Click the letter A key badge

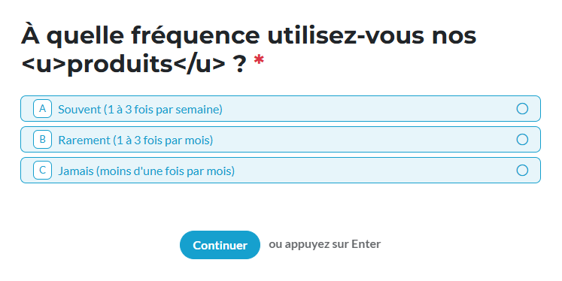pos(42,108)
